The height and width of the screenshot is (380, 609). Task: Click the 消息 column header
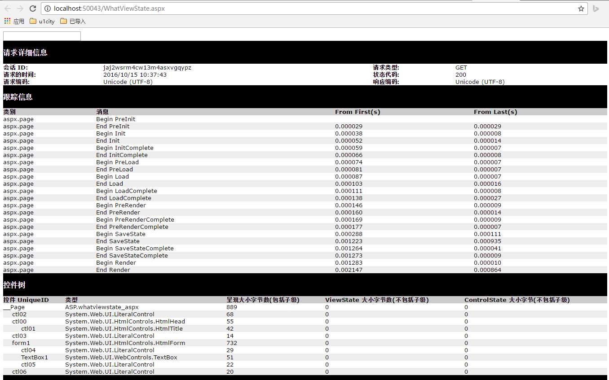(102, 112)
